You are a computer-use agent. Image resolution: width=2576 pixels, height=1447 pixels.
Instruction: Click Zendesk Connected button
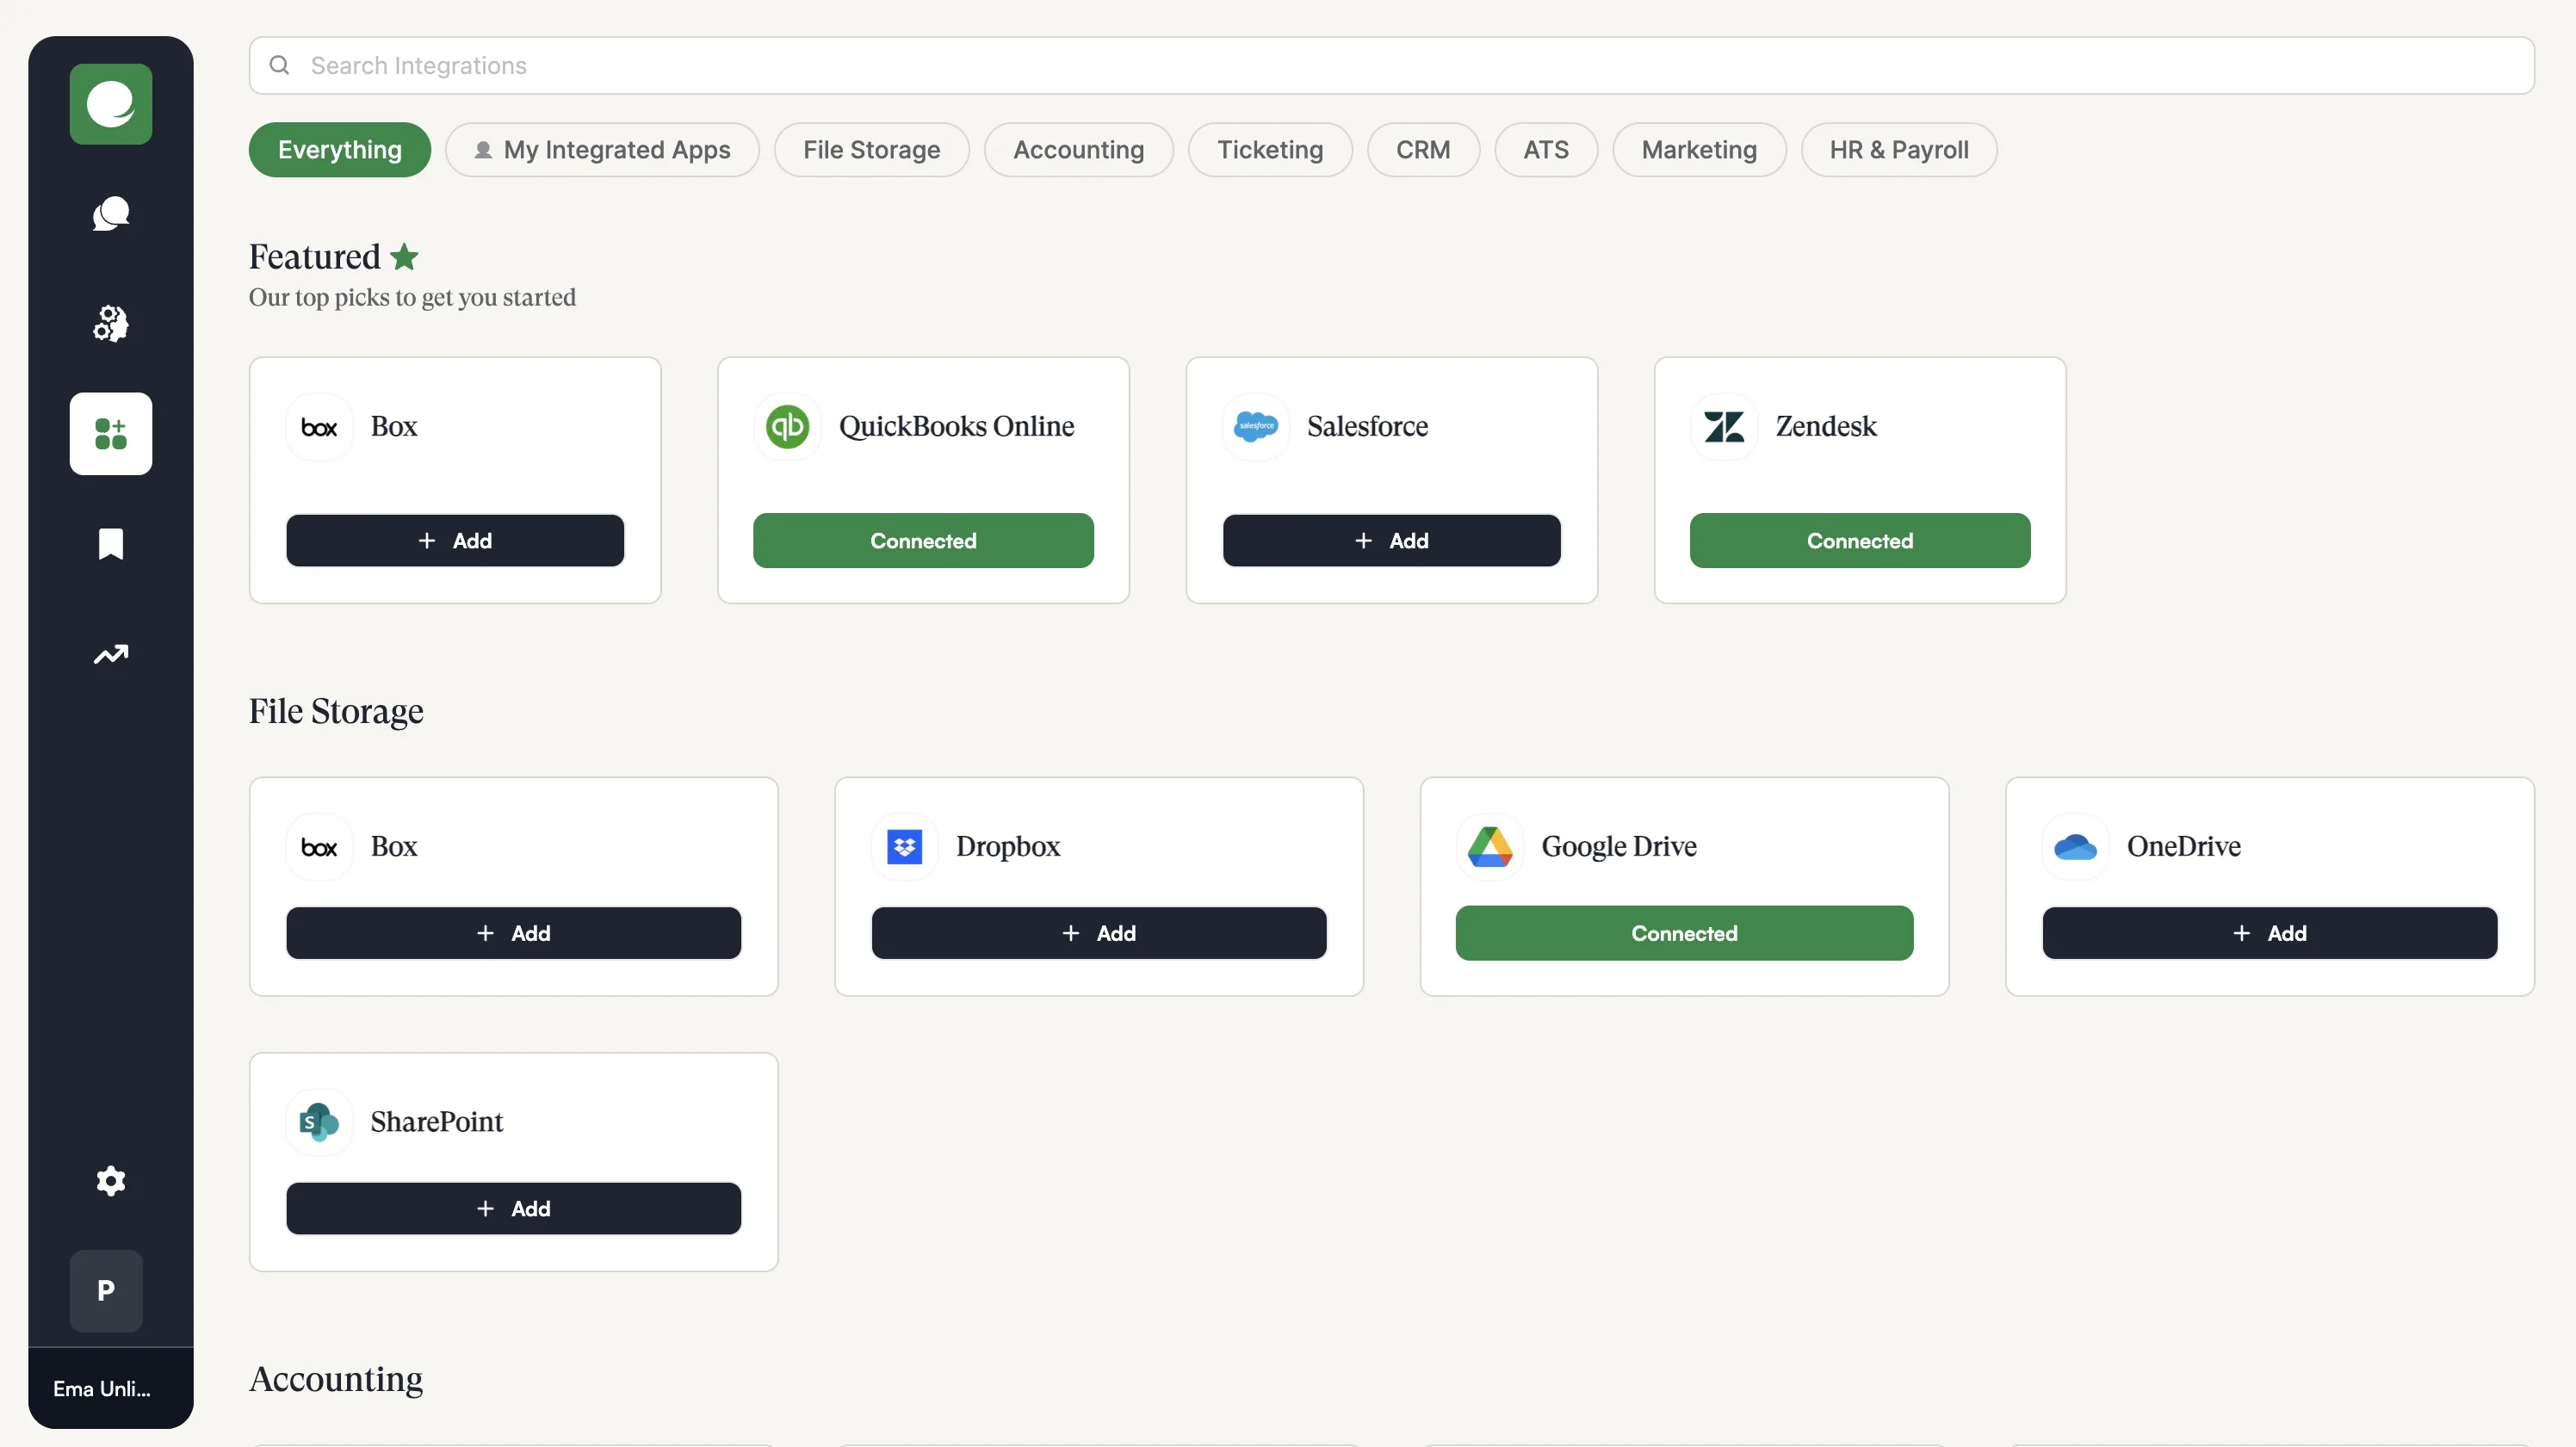pos(1860,541)
